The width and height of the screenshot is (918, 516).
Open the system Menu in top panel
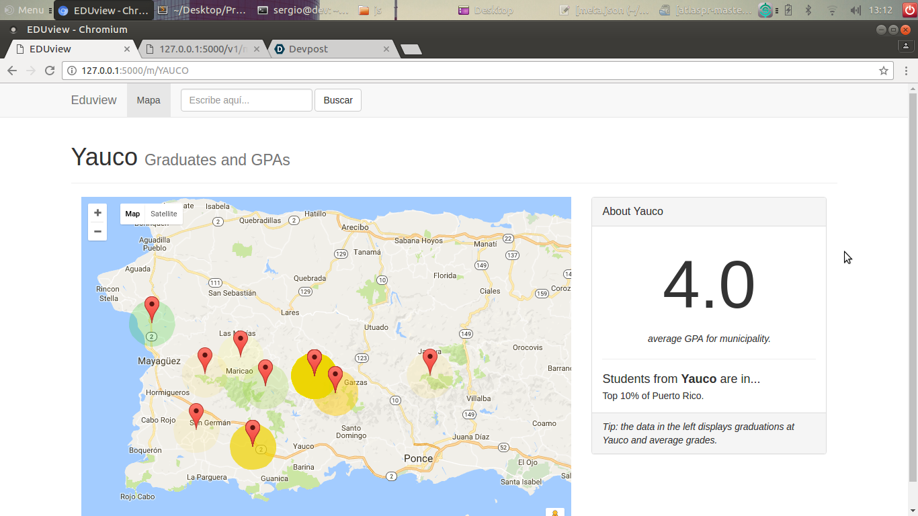pyautogui.click(x=25, y=10)
